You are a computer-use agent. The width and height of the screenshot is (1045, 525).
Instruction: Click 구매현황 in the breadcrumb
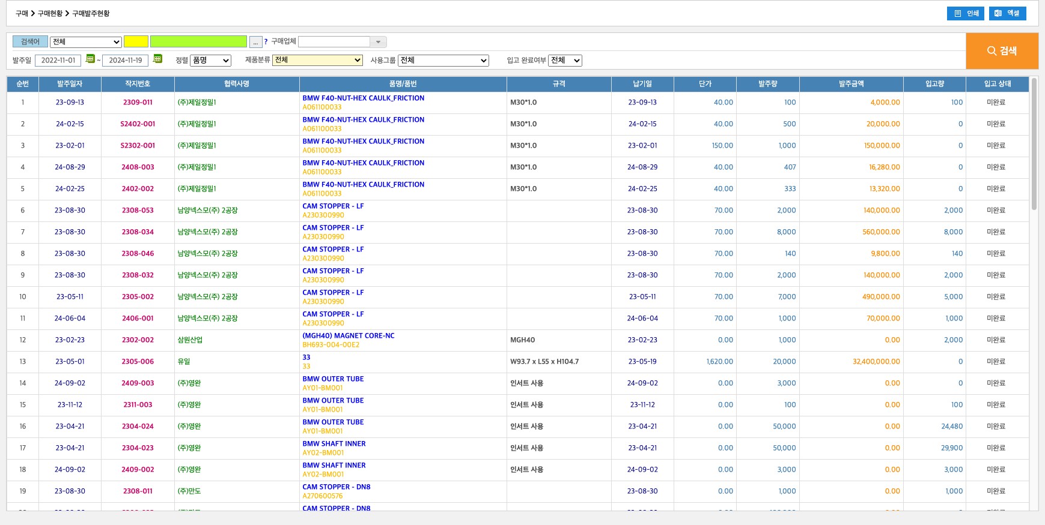(50, 13)
